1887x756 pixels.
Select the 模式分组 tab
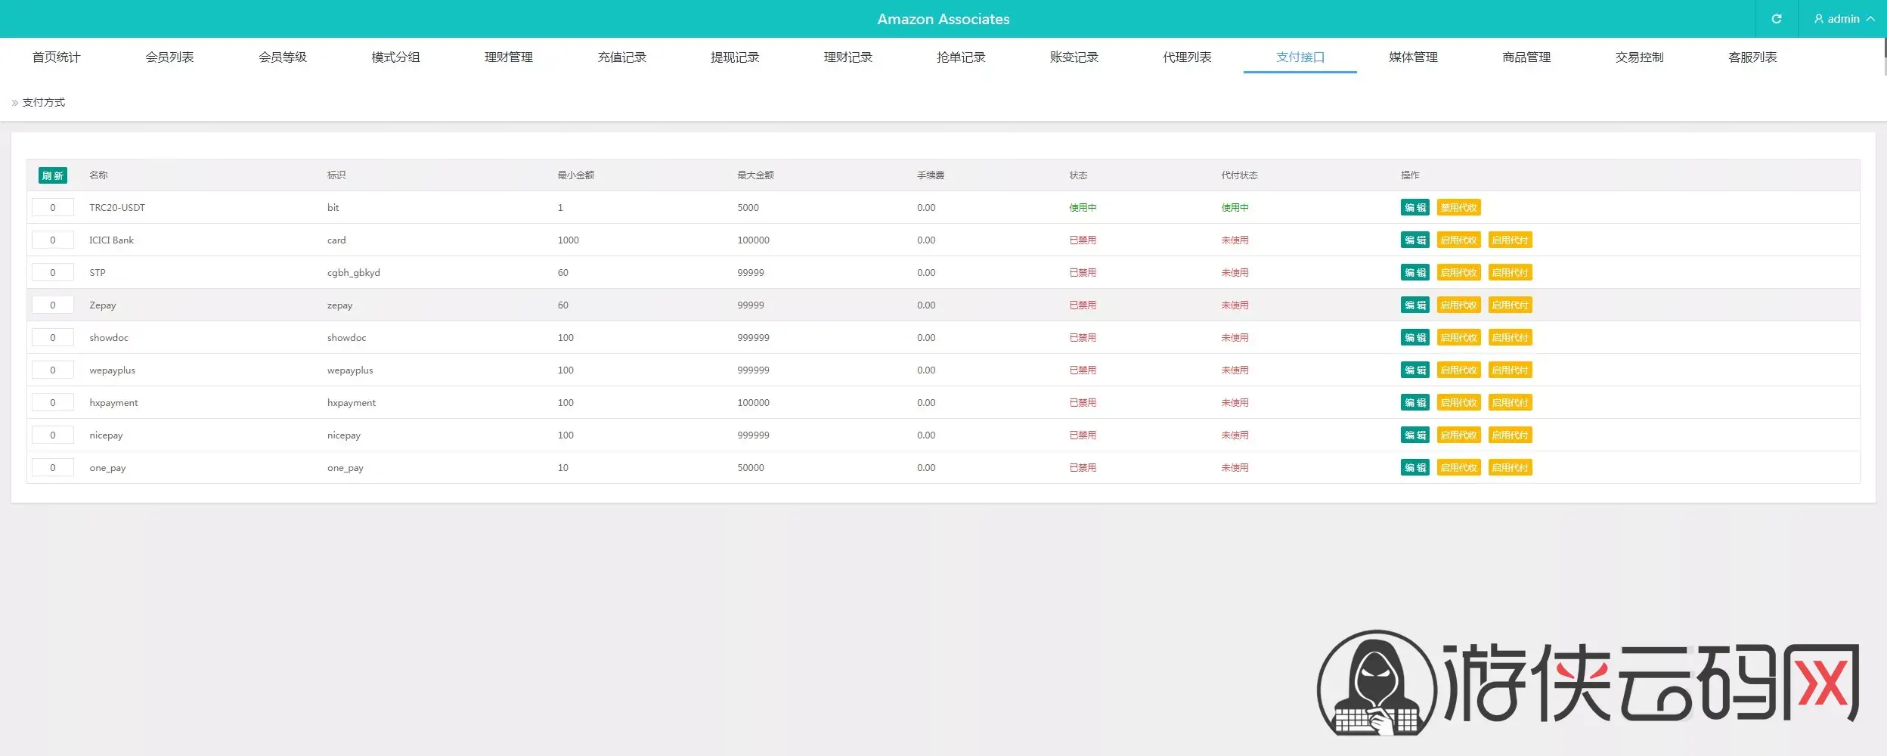[x=396, y=57]
